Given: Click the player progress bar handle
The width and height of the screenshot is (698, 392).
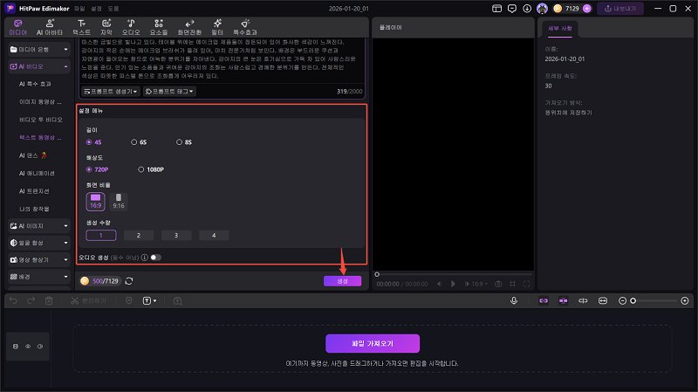Looking at the screenshot, I should coord(377,274).
